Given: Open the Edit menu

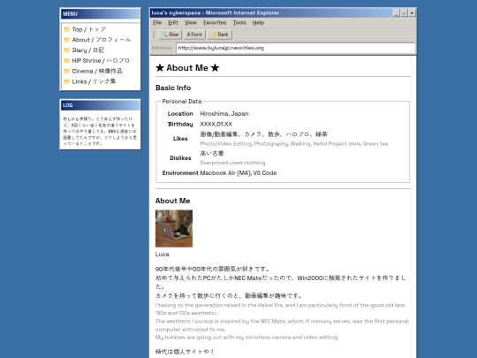Looking at the screenshot, I should 173,23.
